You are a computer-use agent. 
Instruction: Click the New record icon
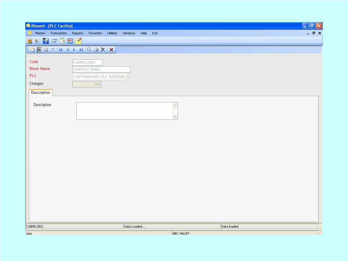tap(33, 50)
